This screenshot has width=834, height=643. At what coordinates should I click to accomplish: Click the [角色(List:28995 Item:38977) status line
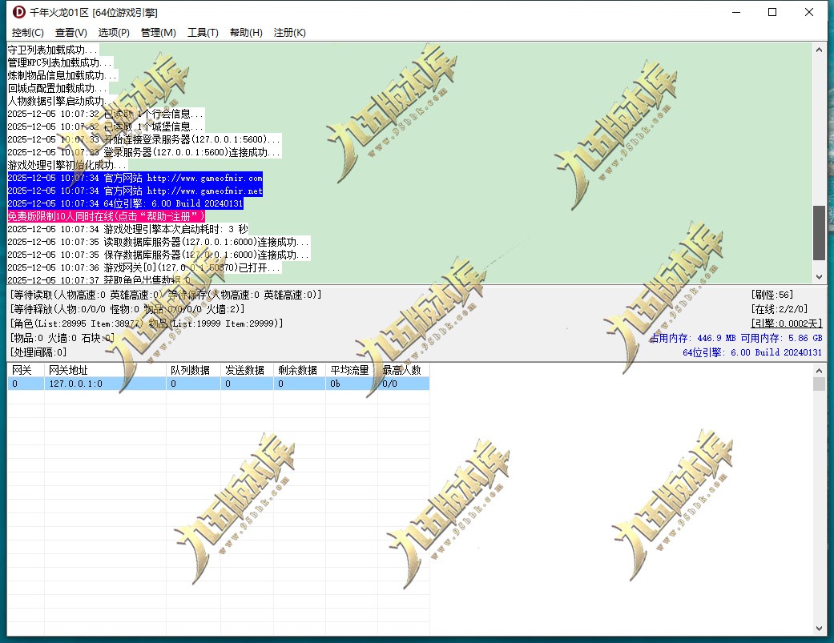pos(147,323)
